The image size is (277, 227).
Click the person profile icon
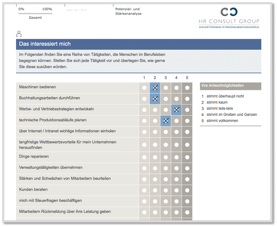[x=19, y=34]
